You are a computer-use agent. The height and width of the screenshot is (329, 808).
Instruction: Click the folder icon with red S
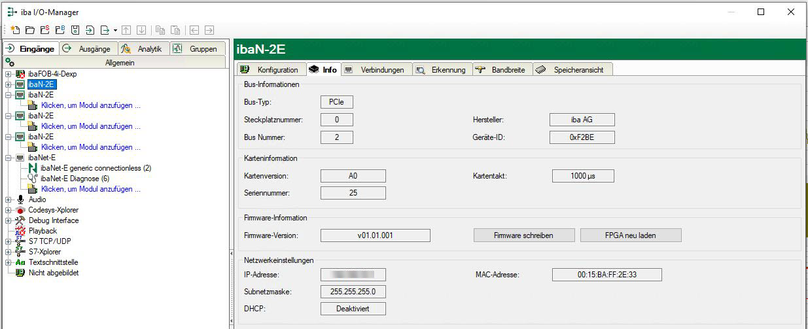coord(45,30)
